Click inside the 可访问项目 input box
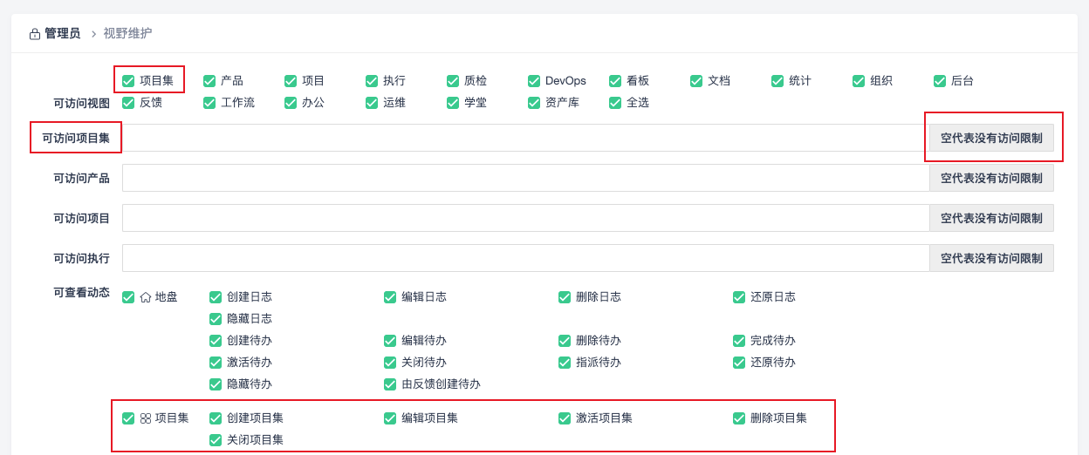 pyautogui.click(x=525, y=218)
